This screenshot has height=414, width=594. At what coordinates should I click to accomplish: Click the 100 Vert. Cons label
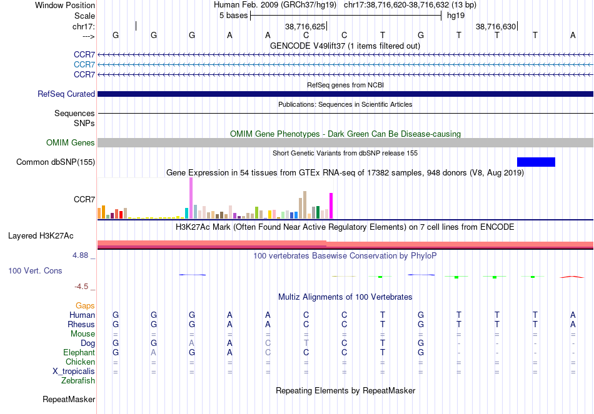coord(35,270)
